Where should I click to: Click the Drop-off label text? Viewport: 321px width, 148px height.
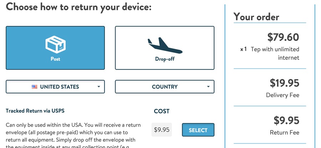pyautogui.click(x=165, y=59)
